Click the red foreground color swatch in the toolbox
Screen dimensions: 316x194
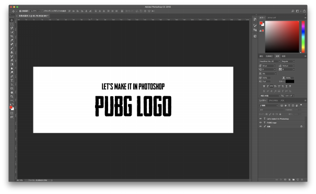tap(11, 107)
